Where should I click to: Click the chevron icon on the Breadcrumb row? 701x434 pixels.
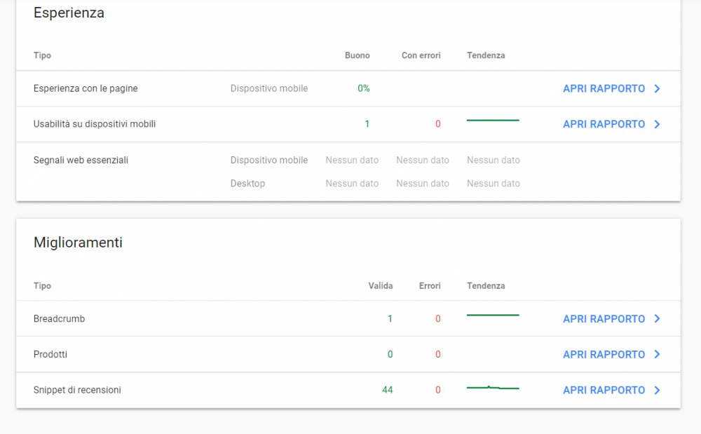click(x=658, y=318)
